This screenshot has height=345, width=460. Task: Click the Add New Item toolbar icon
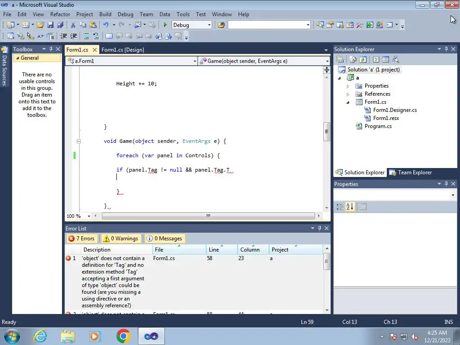point(26,25)
